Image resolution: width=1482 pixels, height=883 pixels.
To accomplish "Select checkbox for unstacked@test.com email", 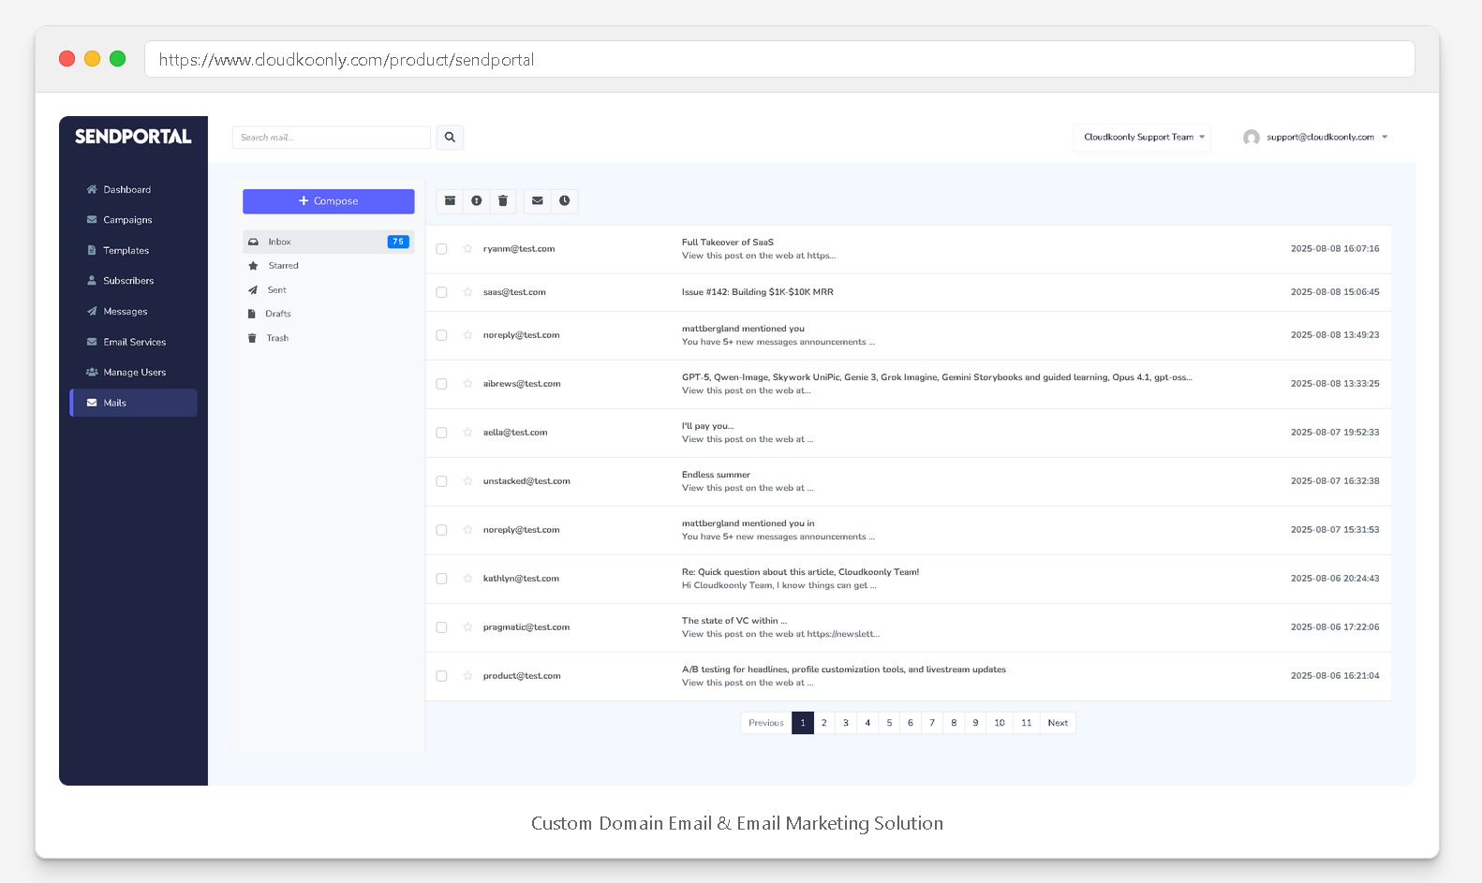I will (x=441, y=481).
